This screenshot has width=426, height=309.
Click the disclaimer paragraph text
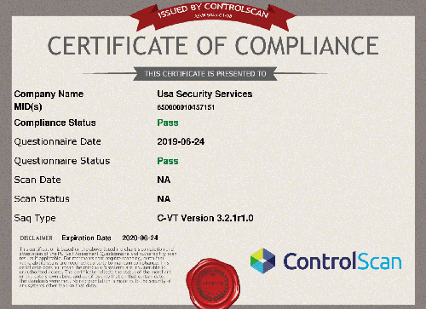click(98, 267)
